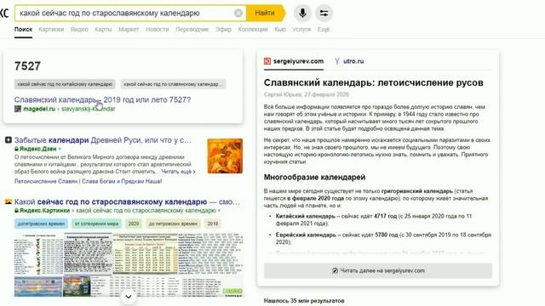
Task: Click the Yandex Images result favicon
Action: tap(9, 201)
